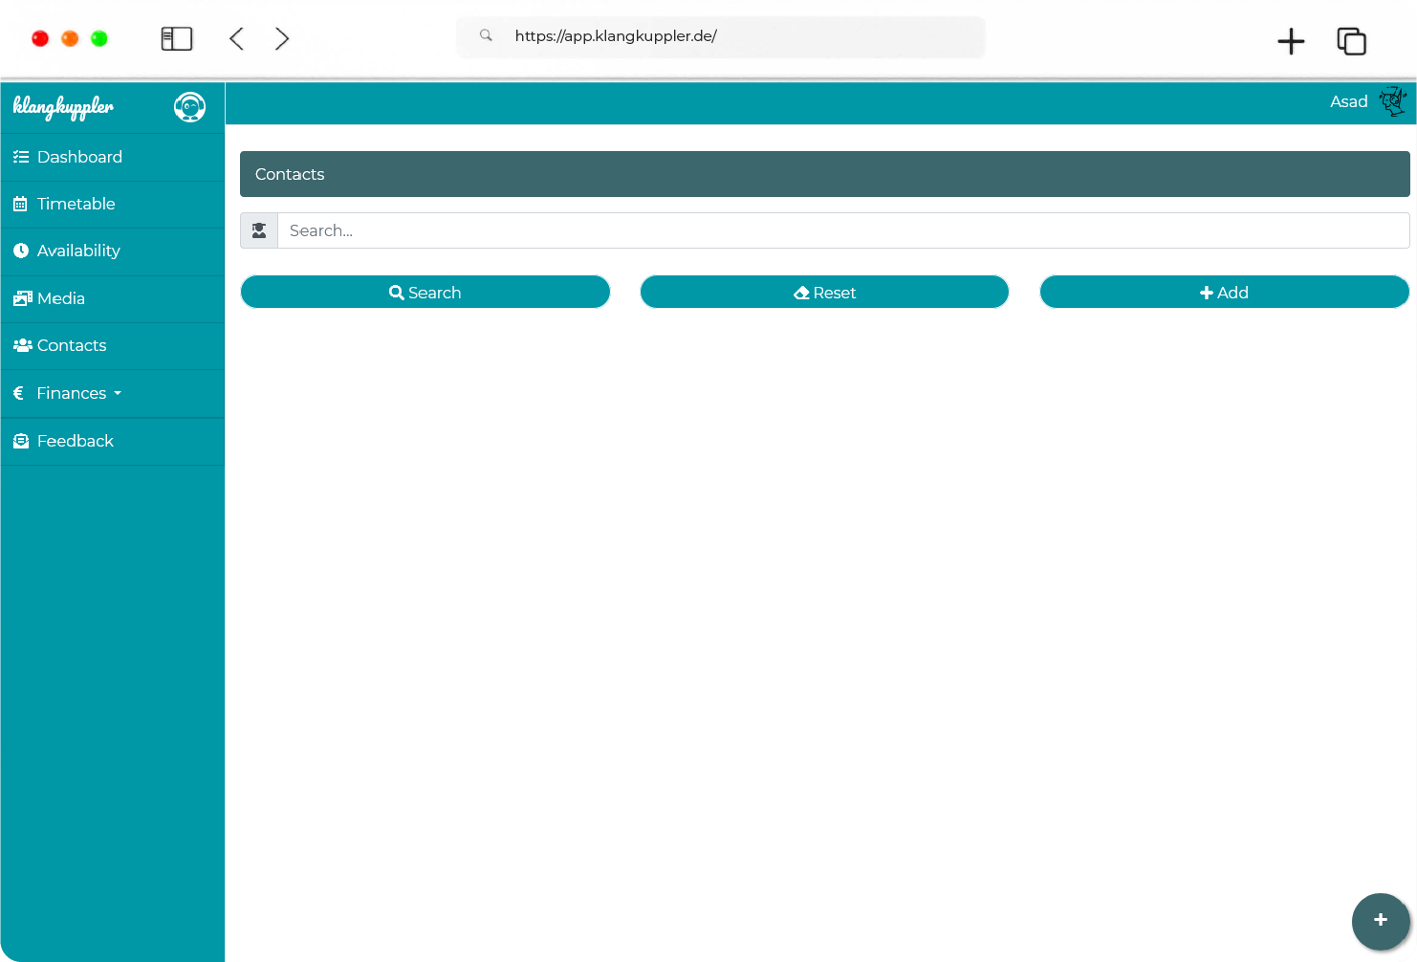Click the klangkuppler headset mascot icon

(x=189, y=107)
